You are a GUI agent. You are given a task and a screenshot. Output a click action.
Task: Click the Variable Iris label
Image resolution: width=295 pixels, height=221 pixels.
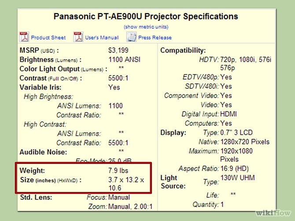[41, 87]
